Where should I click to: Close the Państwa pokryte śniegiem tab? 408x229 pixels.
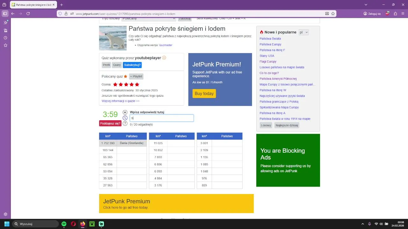click(54, 5)
